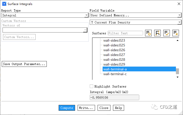The height and width of the screenshot is (115, 183).
Task: Enable the Highlight Surfaces checkbox
Action: [x=91, y=86]
